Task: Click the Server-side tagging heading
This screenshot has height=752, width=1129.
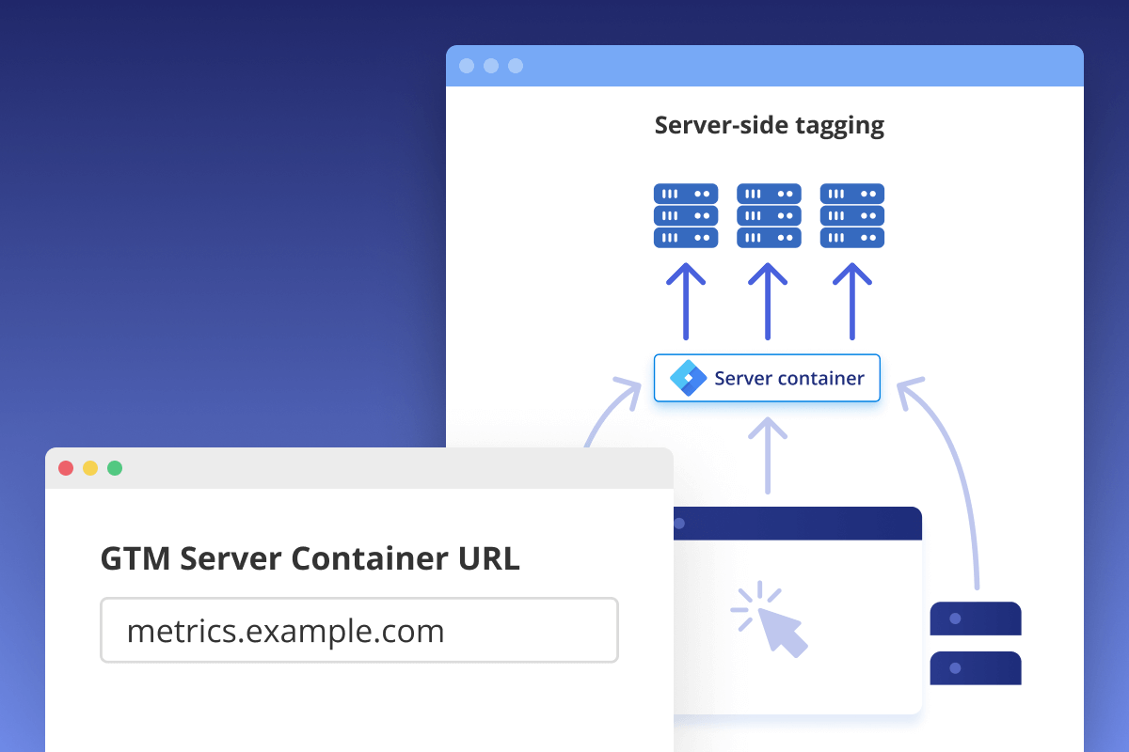Action: click(769, 125)
